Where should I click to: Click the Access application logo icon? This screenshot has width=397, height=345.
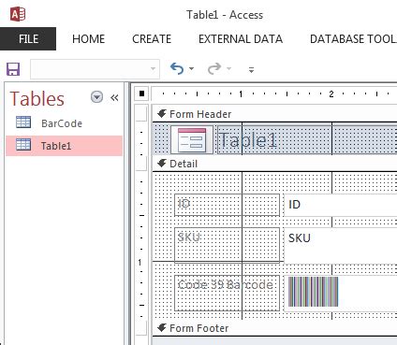click(x=18, y=14)
